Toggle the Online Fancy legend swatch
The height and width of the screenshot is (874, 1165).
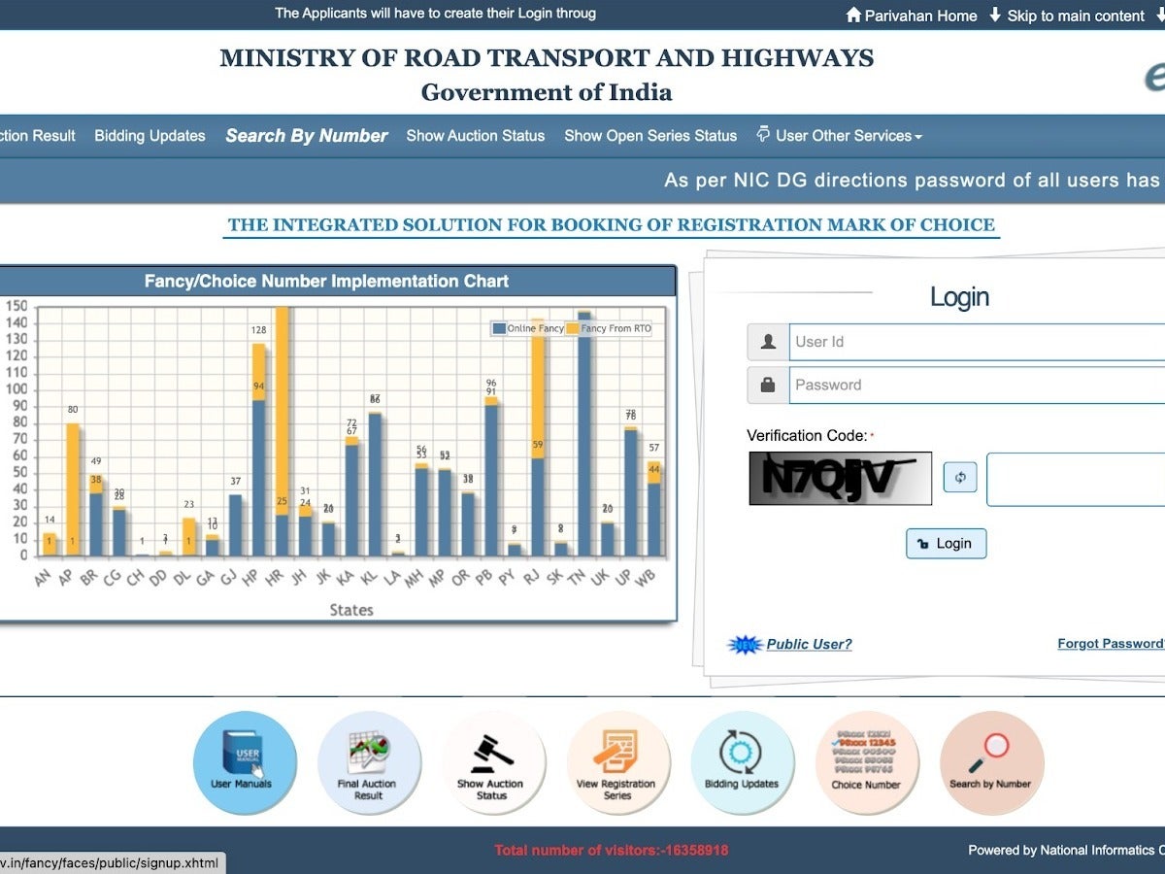coord(499,329)
